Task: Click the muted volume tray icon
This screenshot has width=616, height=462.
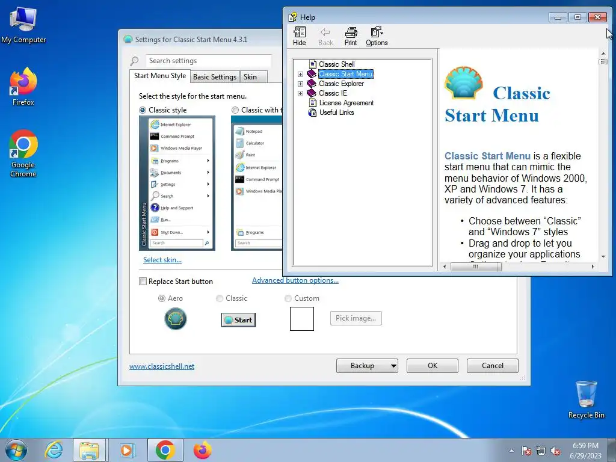Action: [555, 451]
